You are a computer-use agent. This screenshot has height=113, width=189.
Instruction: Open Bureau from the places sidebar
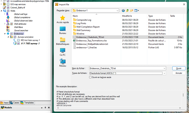pos(62,29)
